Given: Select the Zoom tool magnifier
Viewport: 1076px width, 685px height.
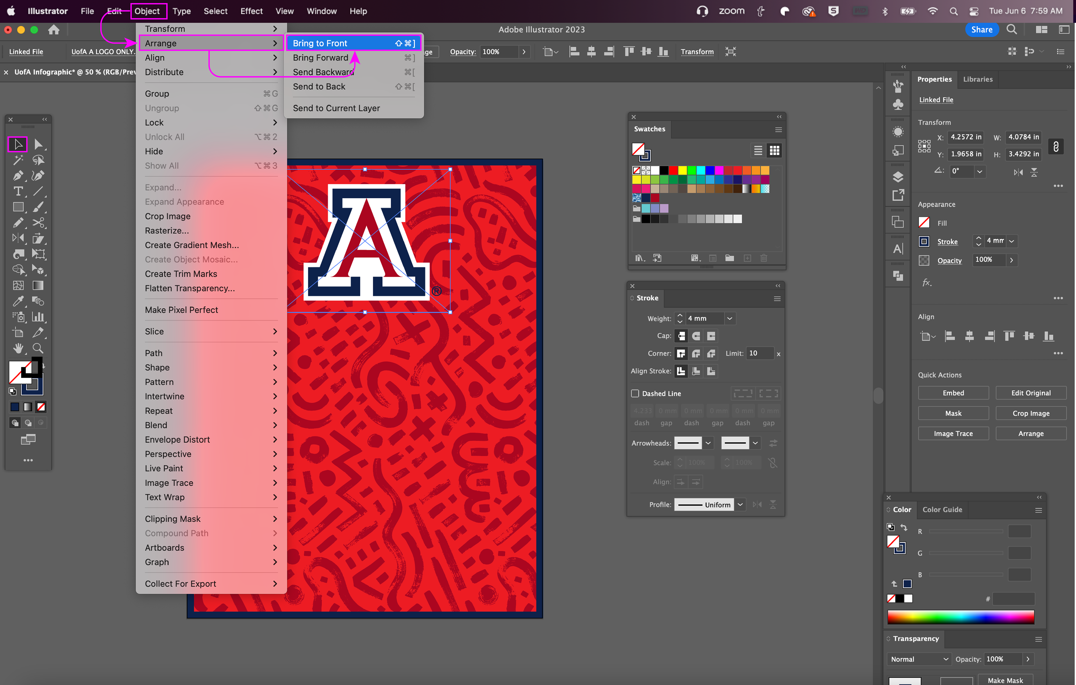Looking at the screenshot, I should pos(38,348).
